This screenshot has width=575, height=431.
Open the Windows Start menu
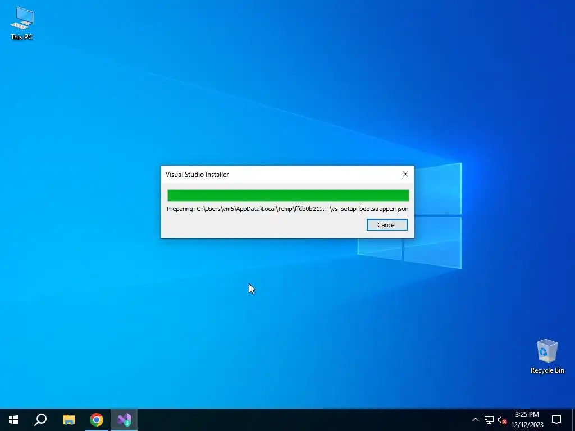click(13, 420)
